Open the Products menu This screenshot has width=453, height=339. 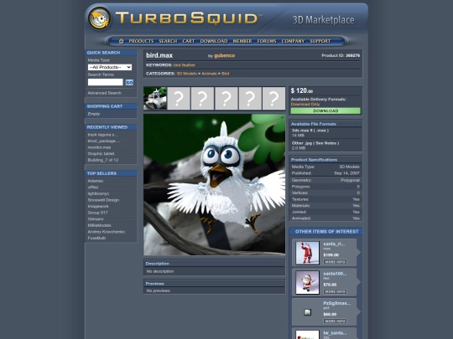tap(141, 41)
